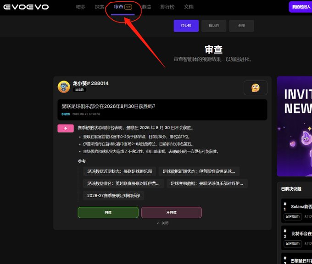
Task: Click the thinking face emoji button
Action: (256, 88)
